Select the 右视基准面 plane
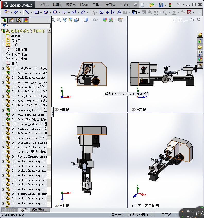Viewport: 204px width, 218px height. pyautogui.click(x=19, y=59)
